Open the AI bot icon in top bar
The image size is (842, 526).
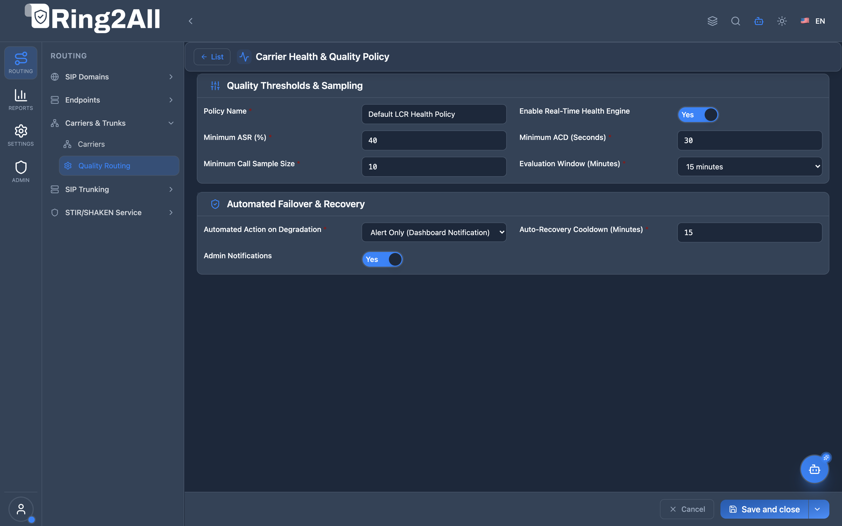tap(759, 21)
